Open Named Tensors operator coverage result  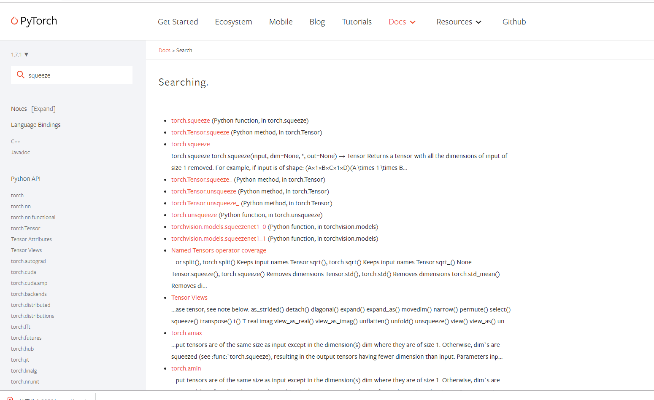219,250
